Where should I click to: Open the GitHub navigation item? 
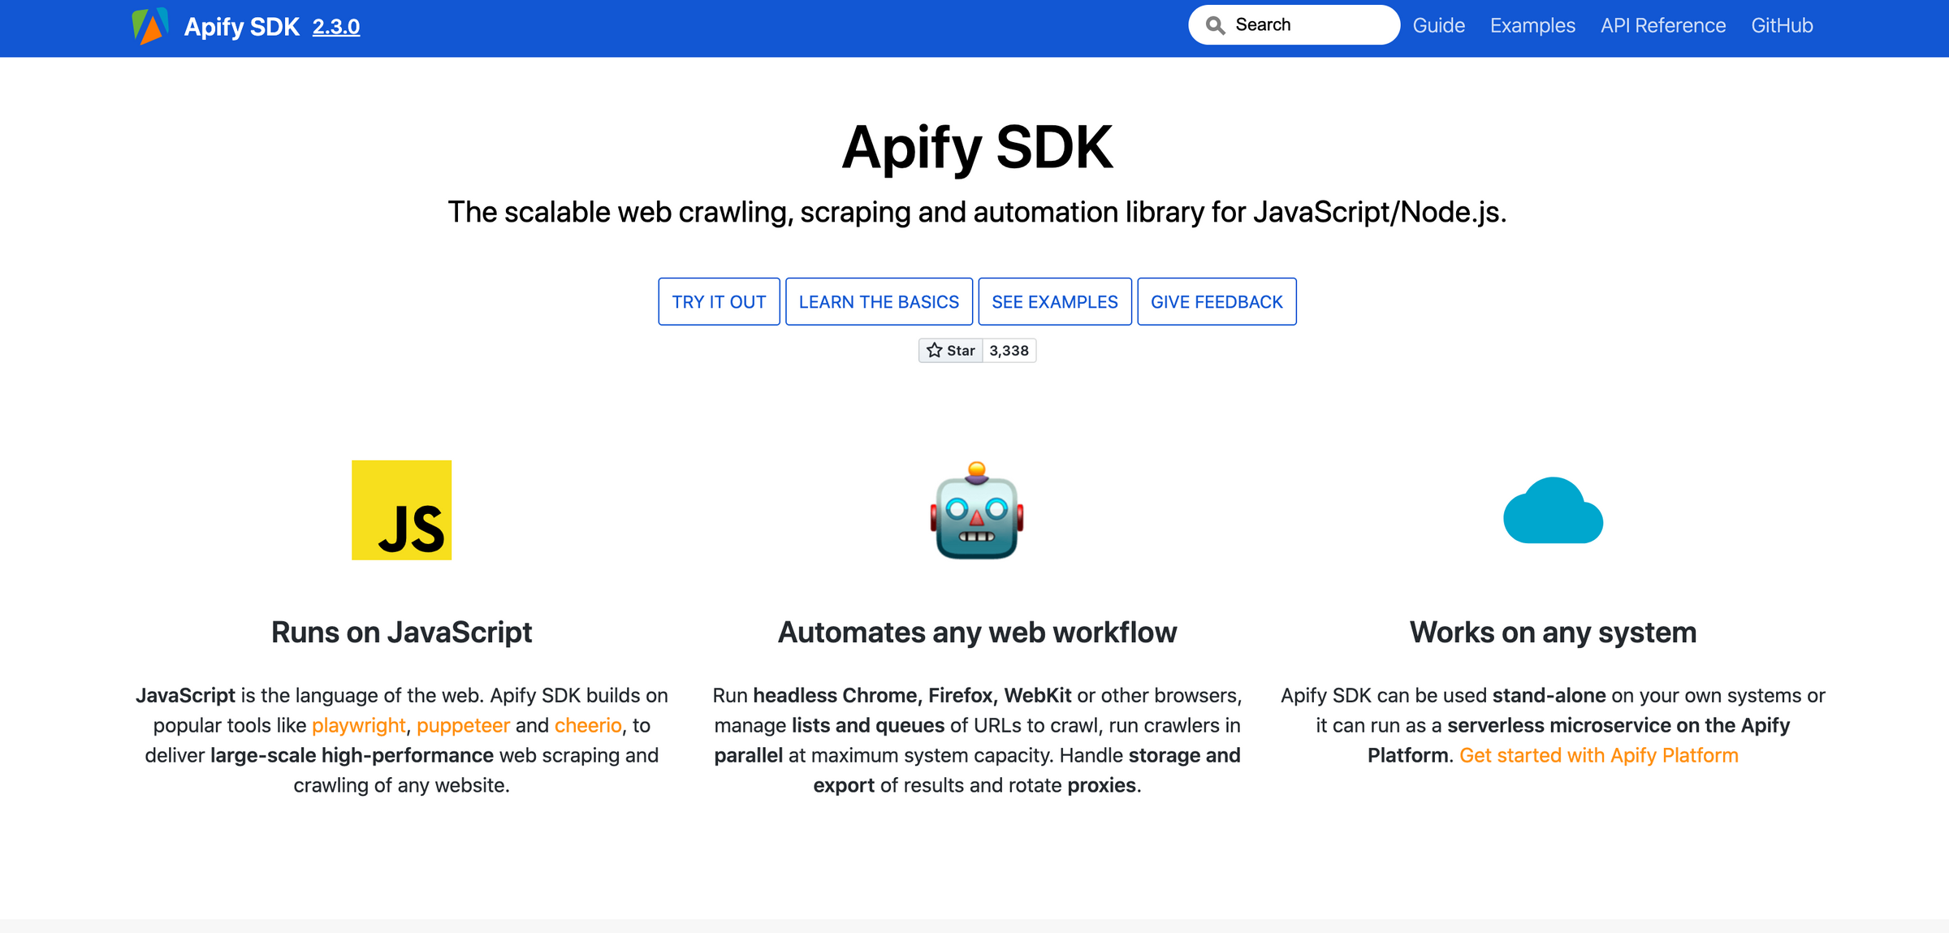1782,25
